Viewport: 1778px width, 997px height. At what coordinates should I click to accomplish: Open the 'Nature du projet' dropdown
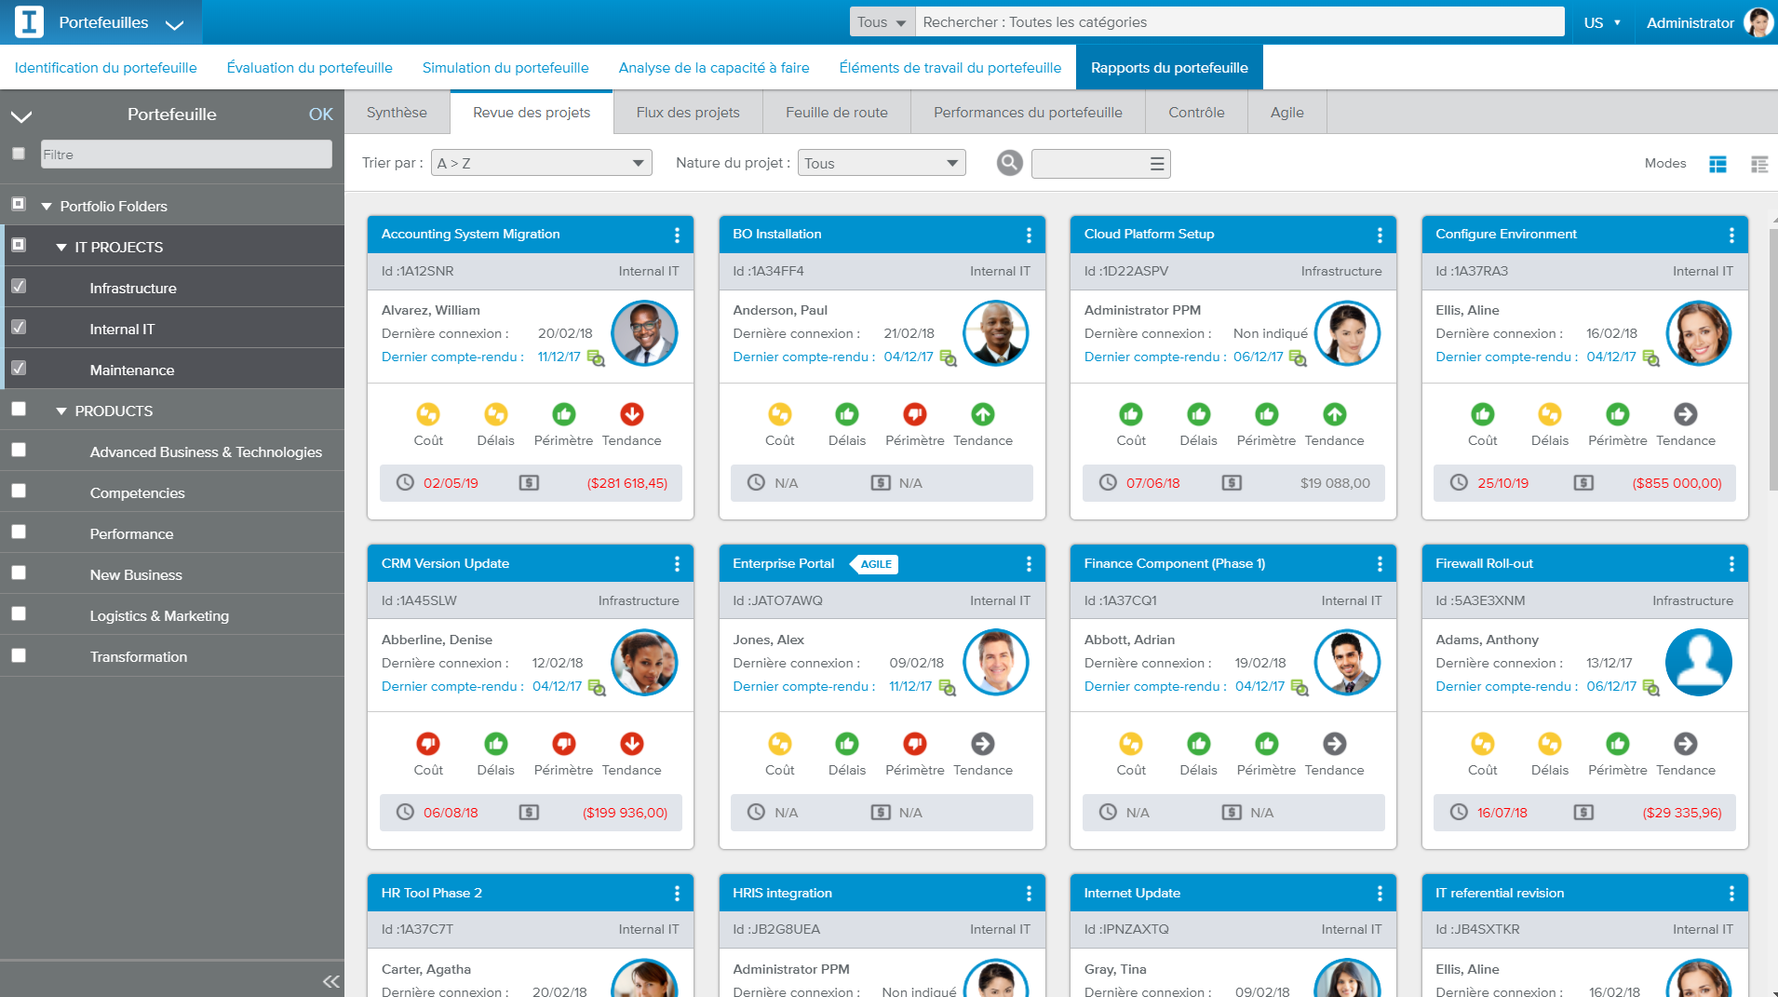tap(880, 162)
